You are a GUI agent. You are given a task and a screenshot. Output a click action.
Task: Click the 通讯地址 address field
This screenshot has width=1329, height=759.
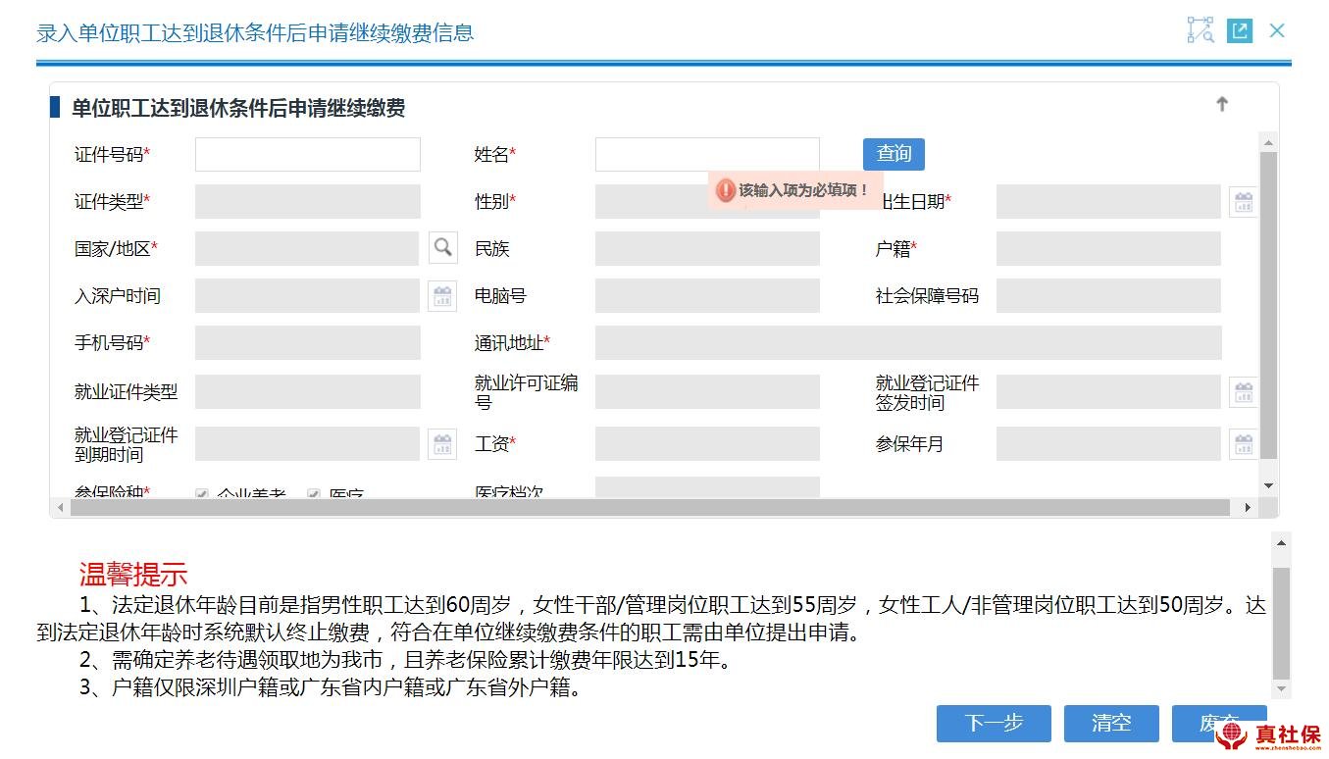click(907, 343)
